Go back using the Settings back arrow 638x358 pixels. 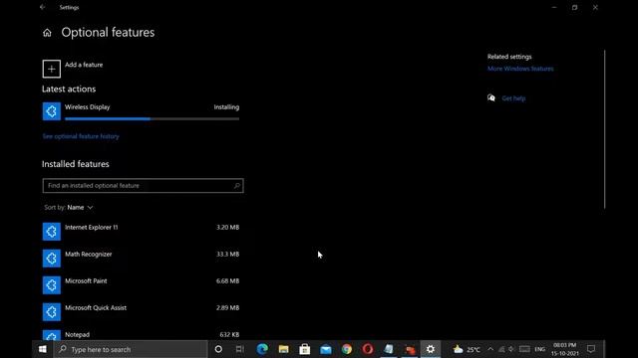(43, 7)
